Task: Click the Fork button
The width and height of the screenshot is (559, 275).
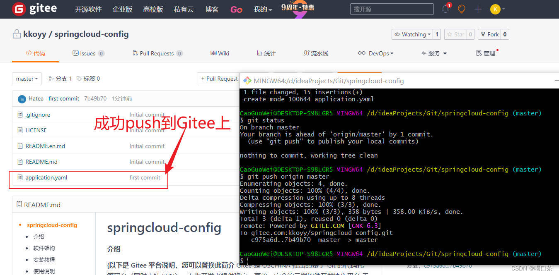Action: (x=489, y=34)
